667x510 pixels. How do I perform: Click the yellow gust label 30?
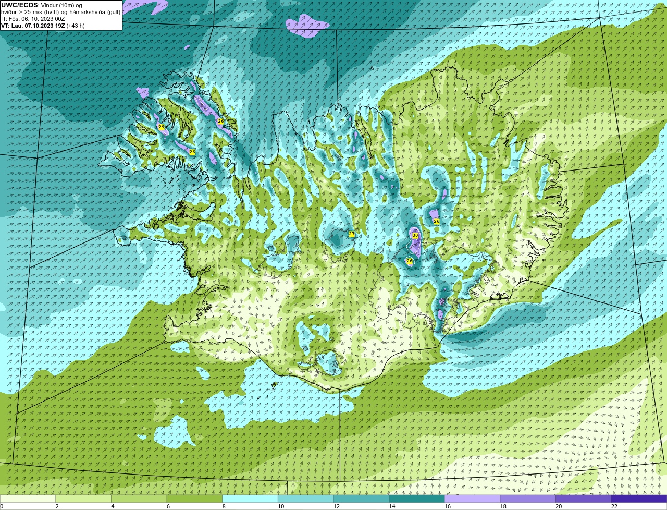[415, 236]
